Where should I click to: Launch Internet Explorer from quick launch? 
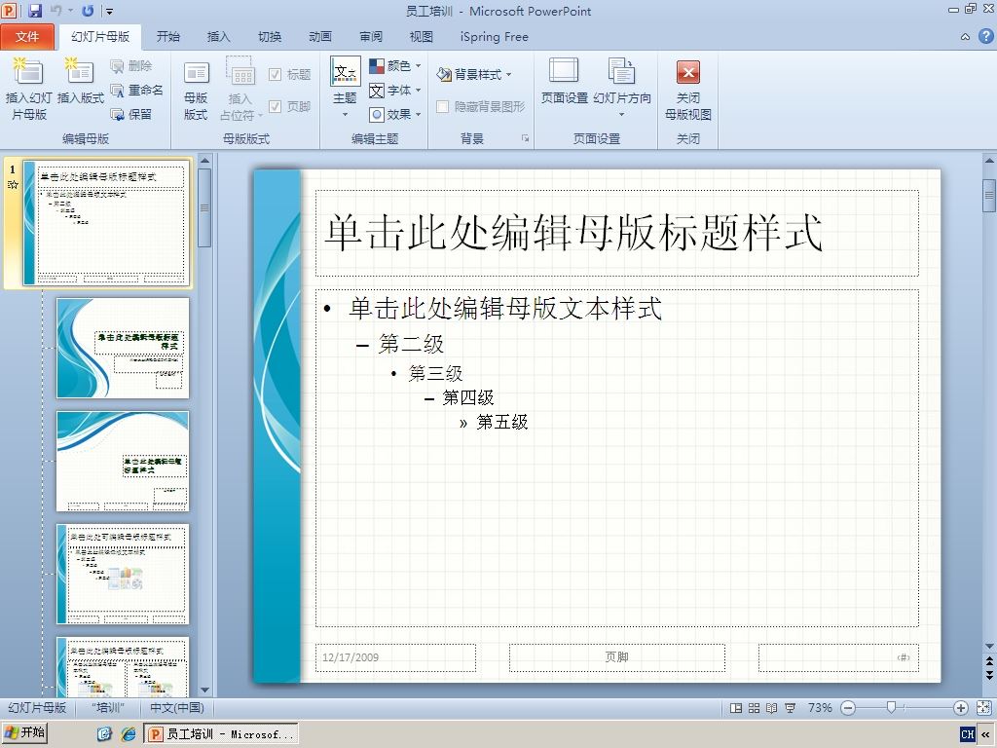click(x=128, y=734)
